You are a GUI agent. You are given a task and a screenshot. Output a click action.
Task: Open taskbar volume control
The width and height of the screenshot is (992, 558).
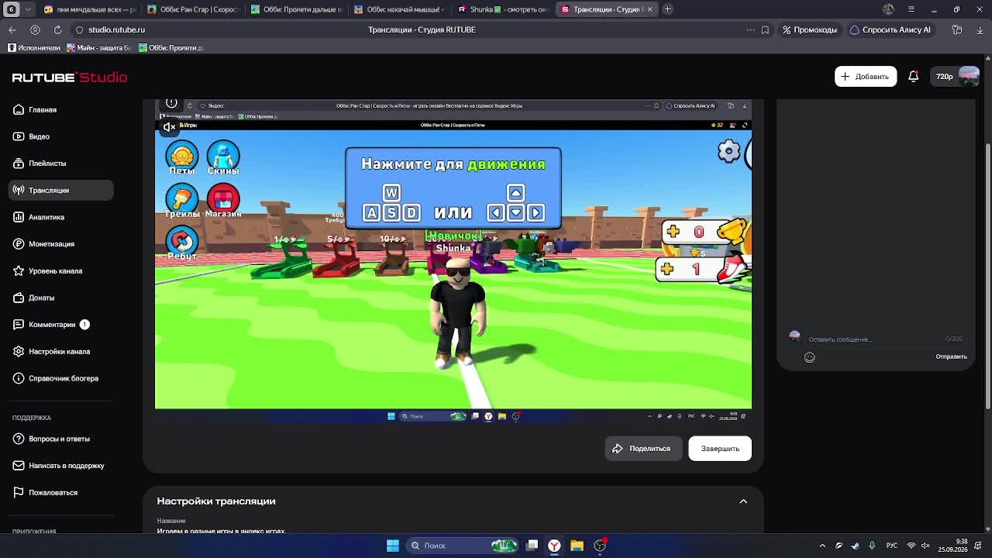pyautogui.click(x=925, y=546)
